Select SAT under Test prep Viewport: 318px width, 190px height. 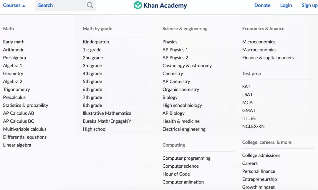click(x=246, y=87)
